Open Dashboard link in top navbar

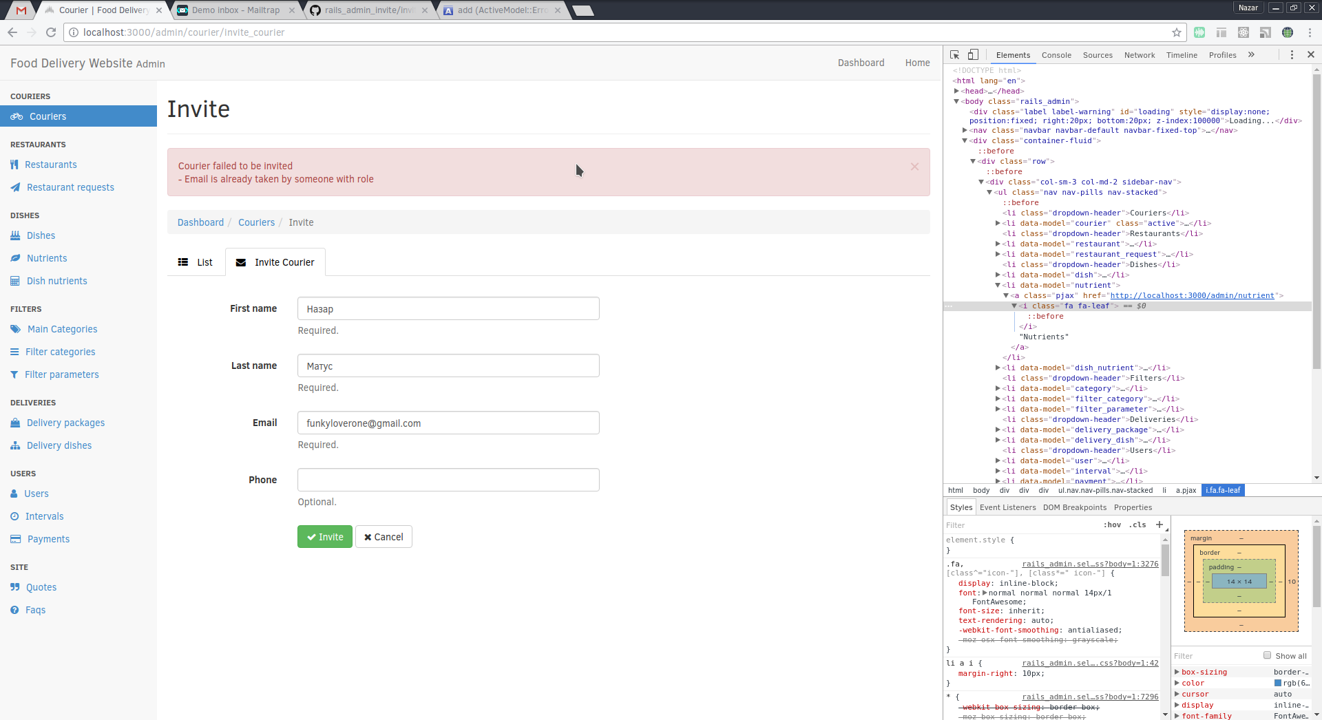point(861,63)
